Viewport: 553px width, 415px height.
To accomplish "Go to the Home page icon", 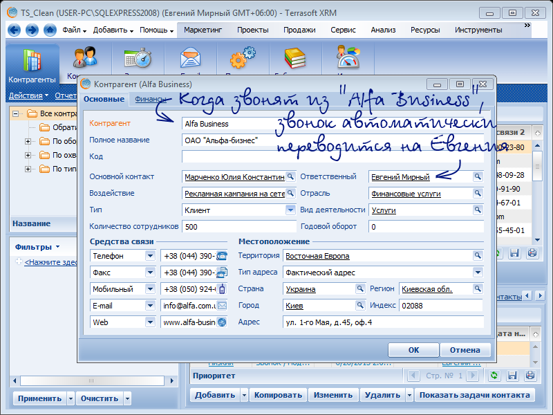I will (x=50, y=30).
